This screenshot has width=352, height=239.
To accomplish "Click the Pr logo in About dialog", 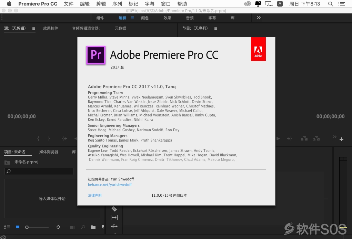I will coord(96,55).
